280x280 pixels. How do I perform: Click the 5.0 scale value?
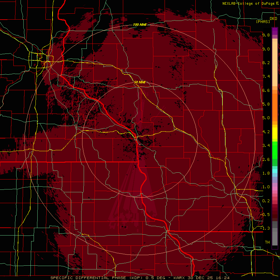pyautogui.click(x=266, y=118)
